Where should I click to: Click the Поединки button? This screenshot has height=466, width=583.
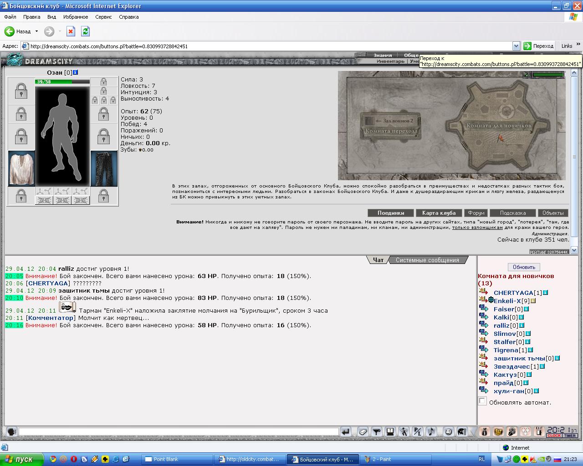391,213
